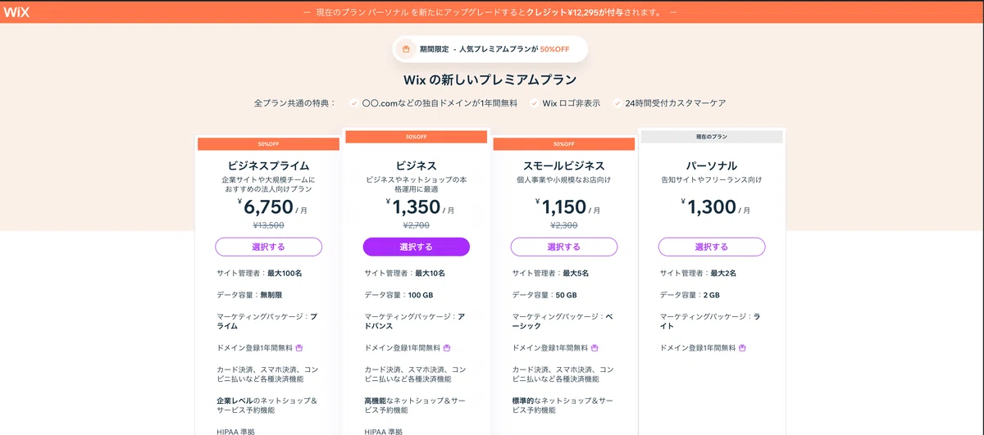
Task: Click the Wix logo in header
Action: [17, 12]
